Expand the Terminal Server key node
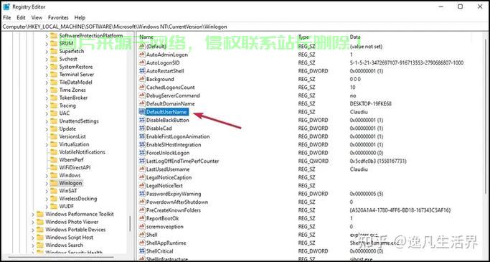The image size is (490, 262). [47, 75]
